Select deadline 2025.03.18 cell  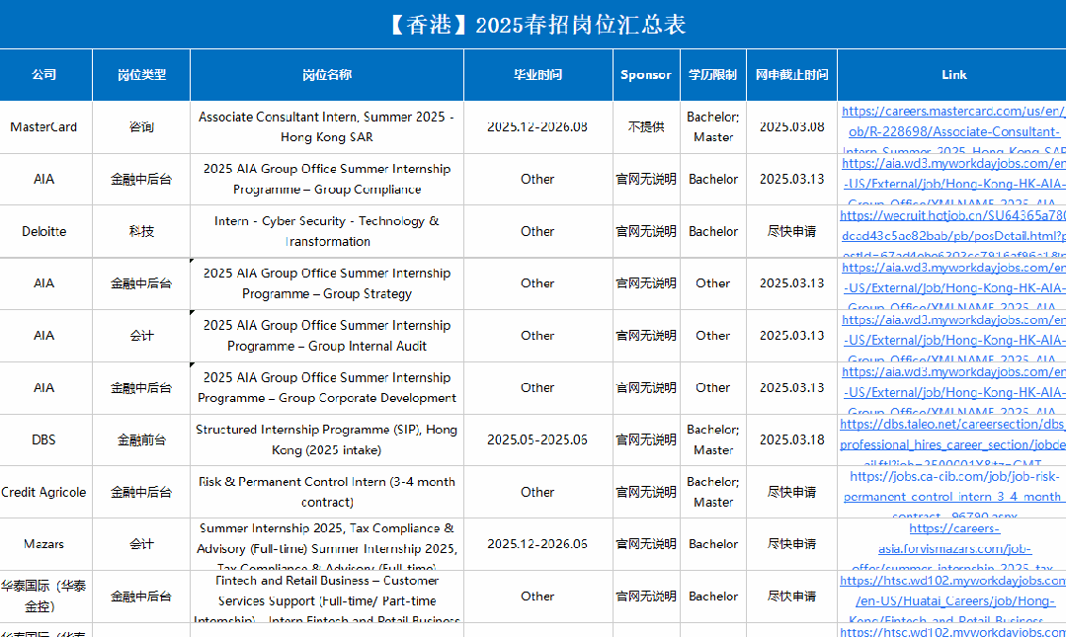(x=792, y=439)
